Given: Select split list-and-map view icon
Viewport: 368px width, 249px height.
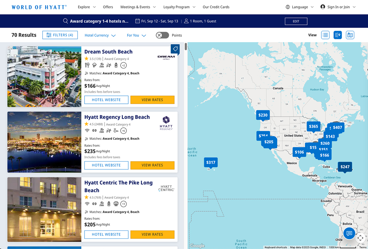Looking at the screenshot, I should [x=338, y=35].
